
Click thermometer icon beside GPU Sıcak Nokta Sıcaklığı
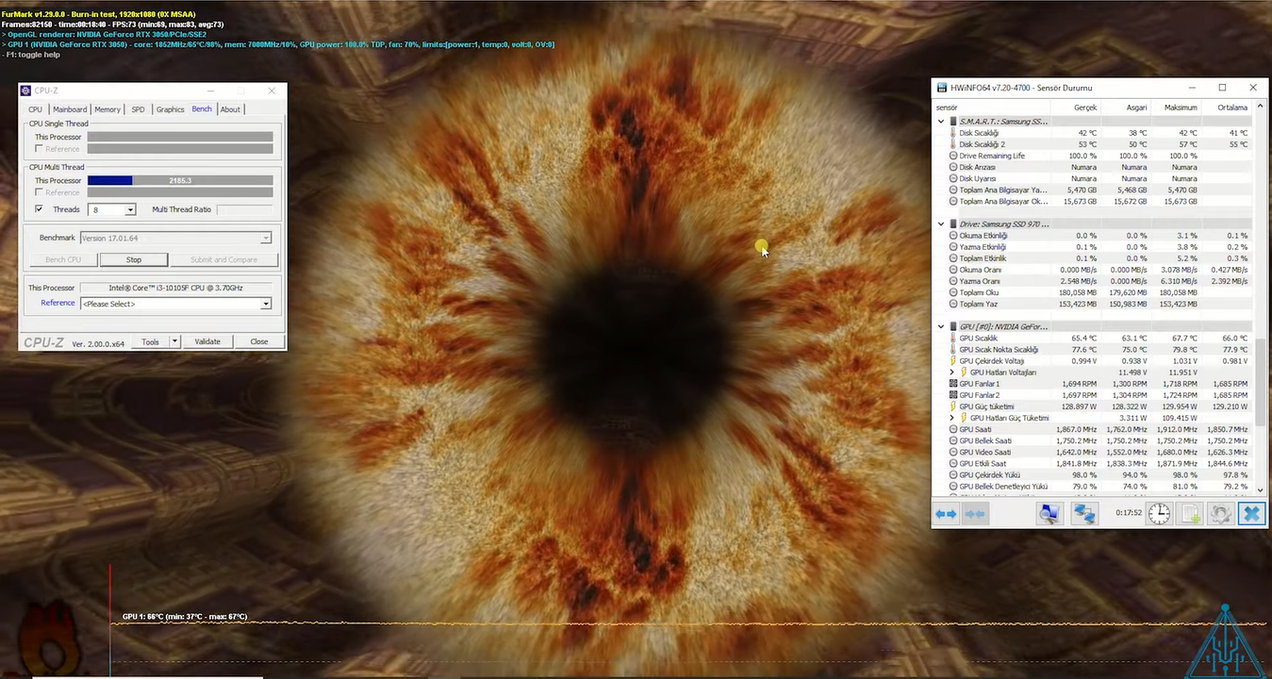pyautogui.click(x=953, y=349)
